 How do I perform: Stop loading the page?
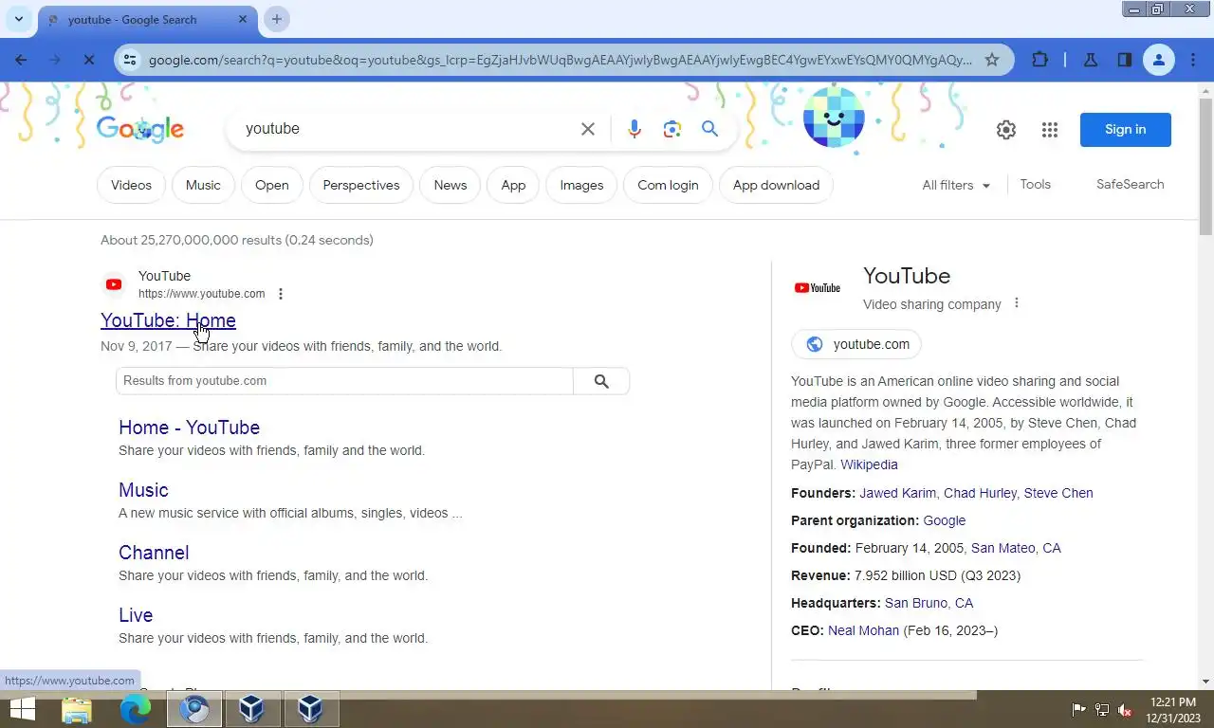[x=88, y=60]
